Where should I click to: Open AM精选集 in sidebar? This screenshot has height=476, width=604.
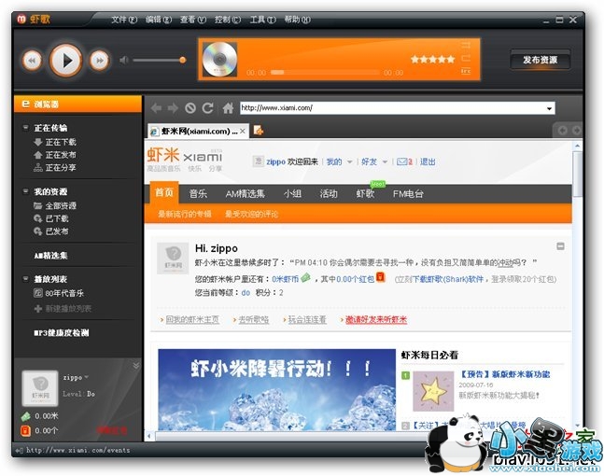click(x=50, y=256)
